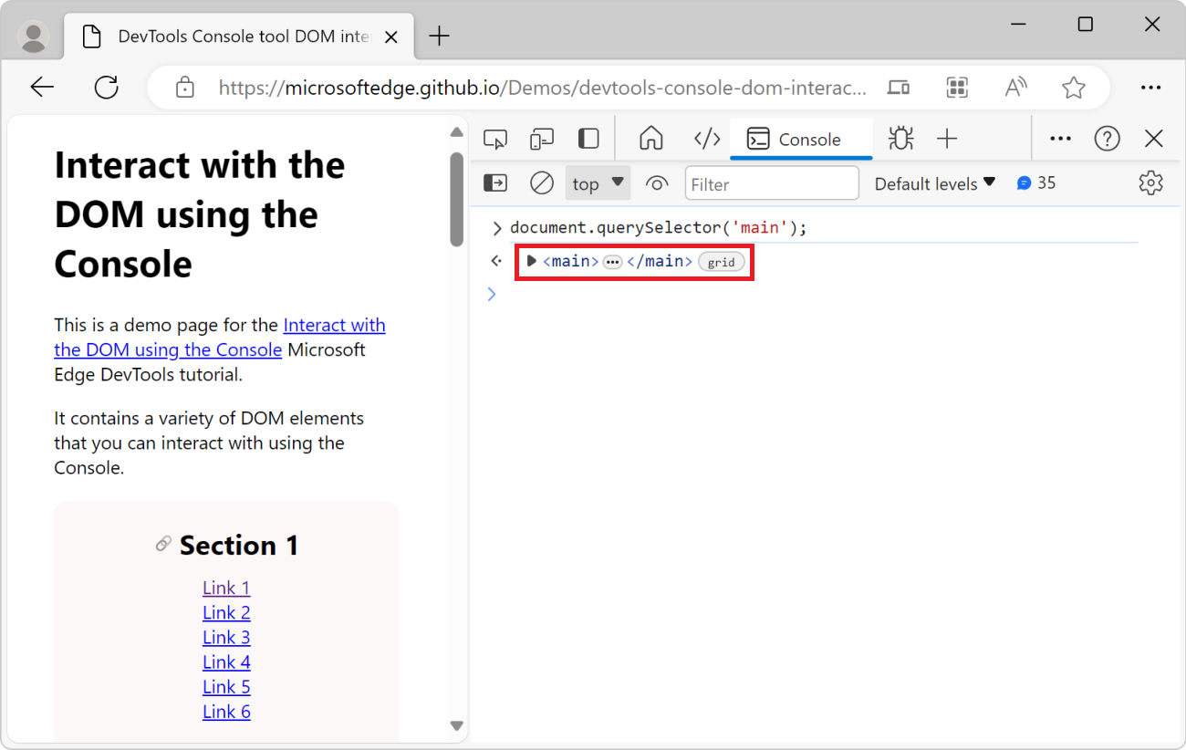Open the Issues bug panel
The image size is (1186, 750).
coord(900,138)
